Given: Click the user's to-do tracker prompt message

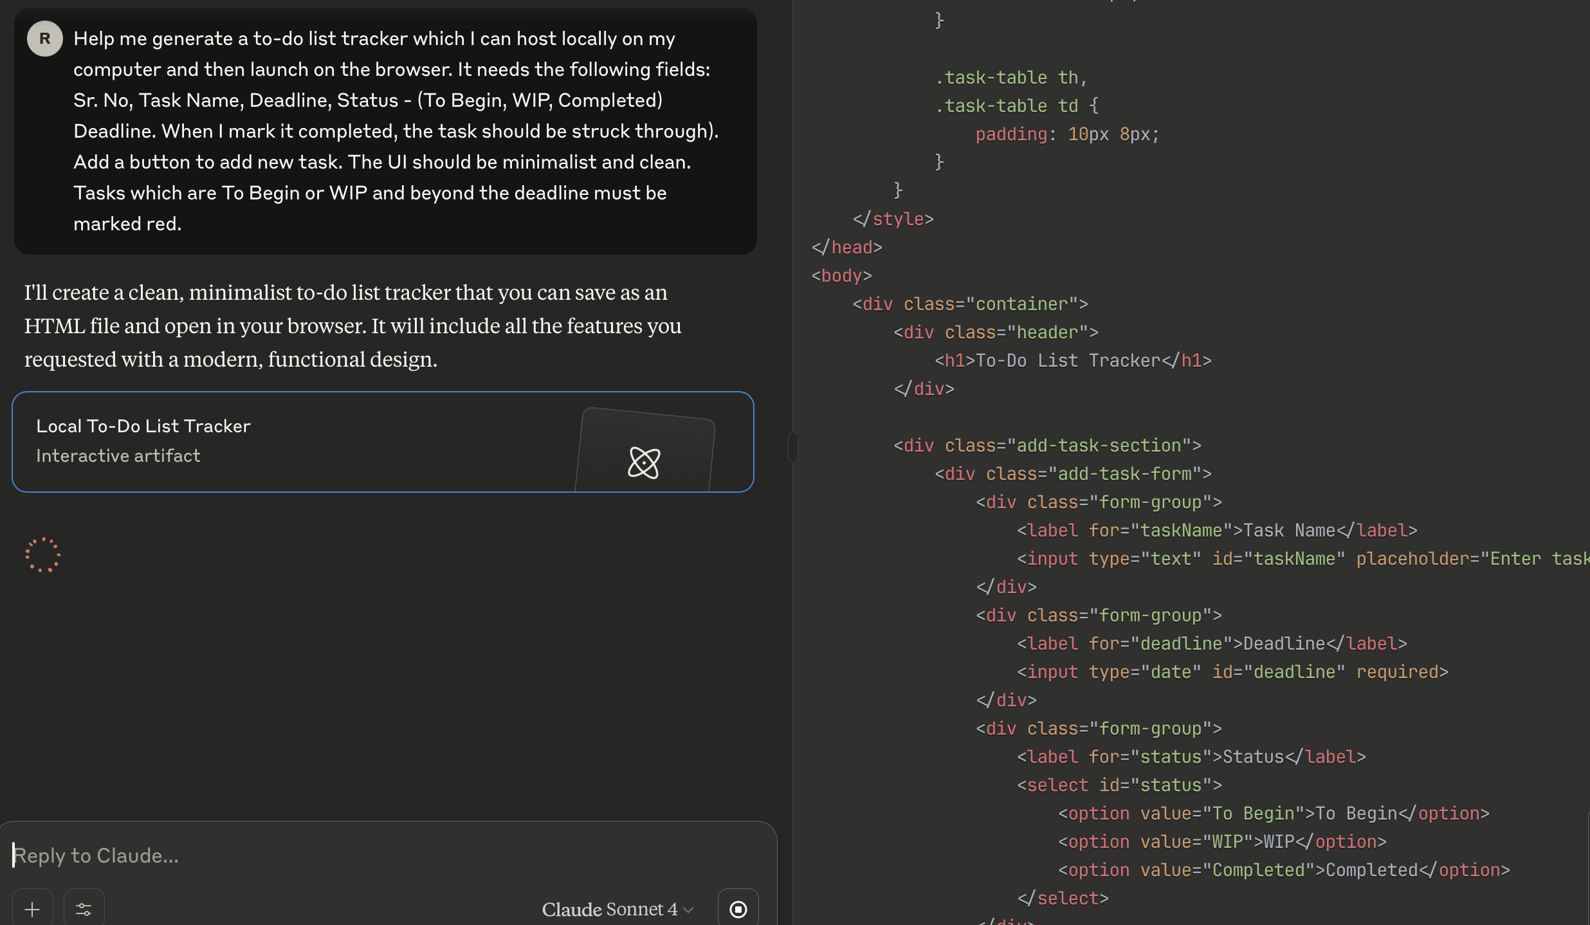Looking at the screenshot, I should coord(386,131).
